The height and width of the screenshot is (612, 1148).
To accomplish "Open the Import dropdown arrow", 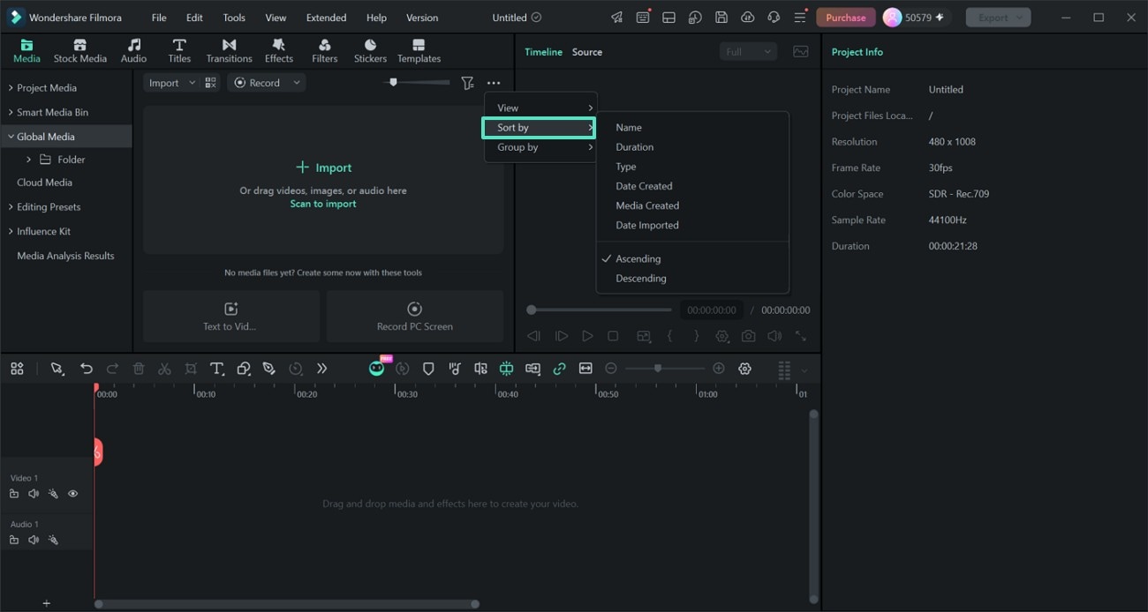I will pos(193,83).
